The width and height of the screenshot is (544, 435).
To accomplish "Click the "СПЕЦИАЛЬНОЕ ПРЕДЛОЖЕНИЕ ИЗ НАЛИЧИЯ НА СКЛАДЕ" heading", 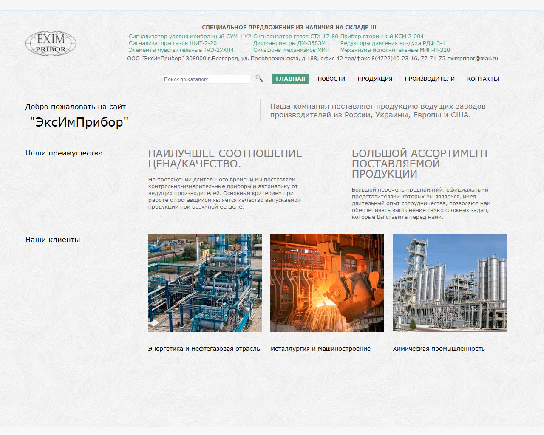I will [289, 28].
